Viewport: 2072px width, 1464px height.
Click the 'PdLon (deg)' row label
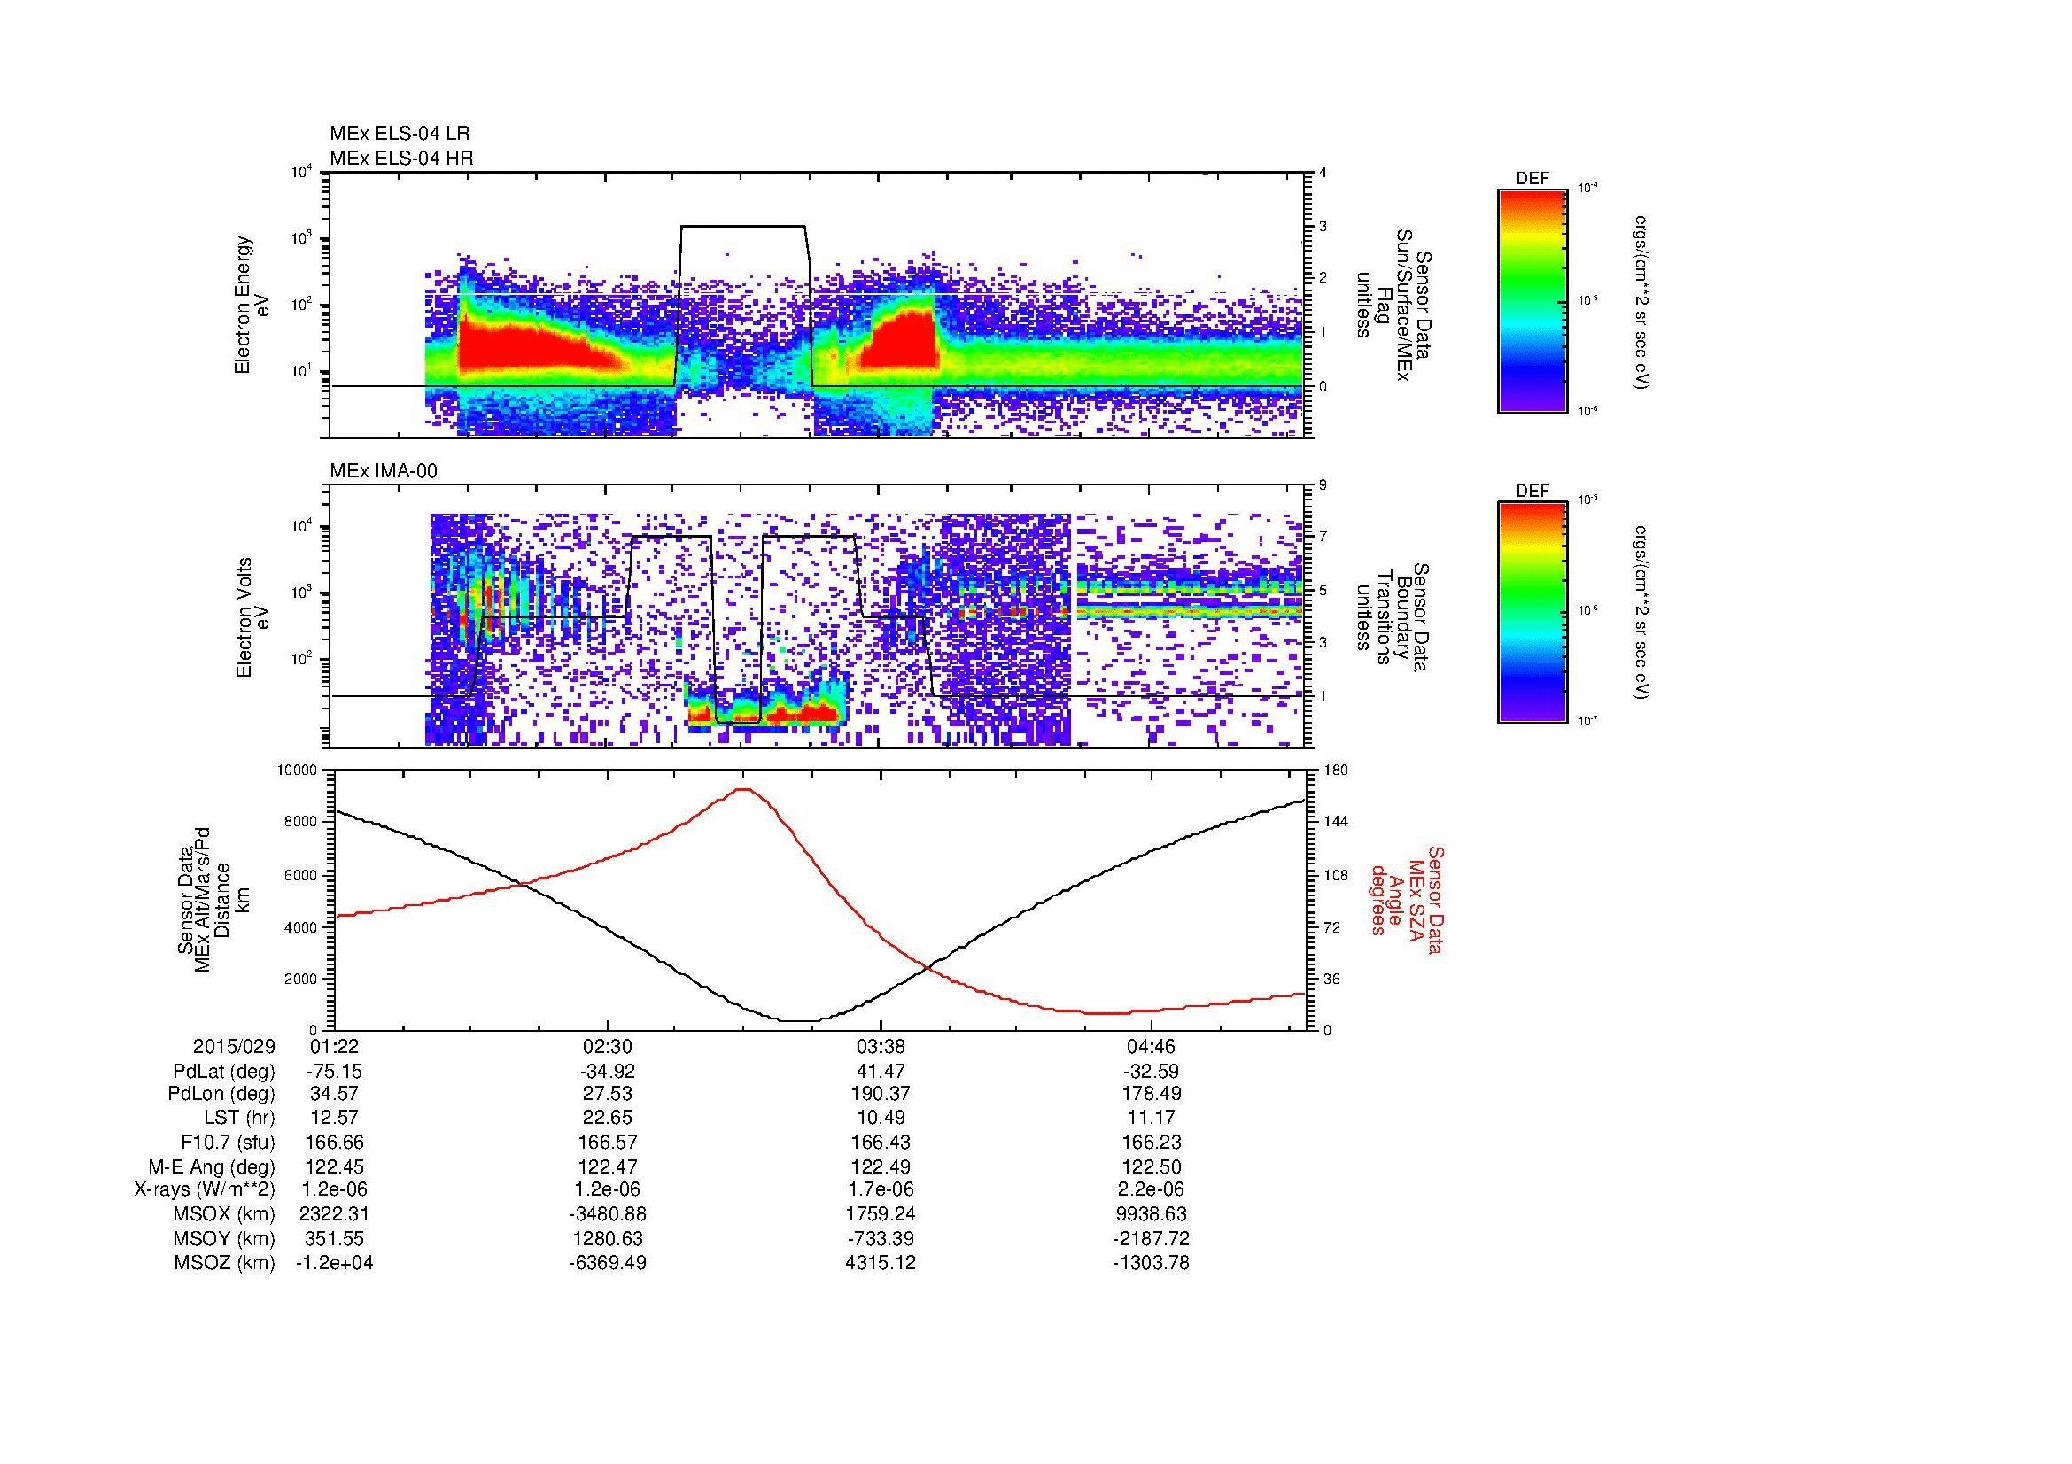click(222, 1094)
